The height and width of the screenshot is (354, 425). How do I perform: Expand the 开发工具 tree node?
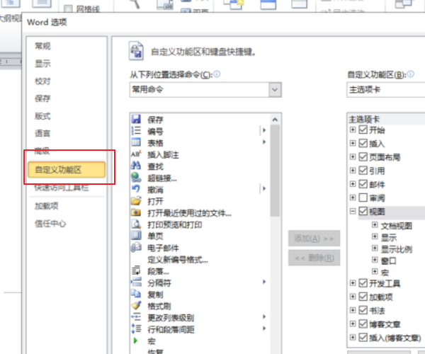point(353,283)
